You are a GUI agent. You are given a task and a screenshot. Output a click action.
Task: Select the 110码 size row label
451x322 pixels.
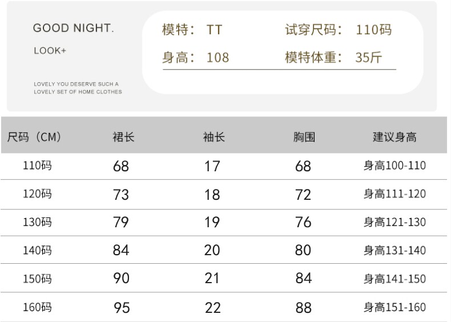click(37, 166)
